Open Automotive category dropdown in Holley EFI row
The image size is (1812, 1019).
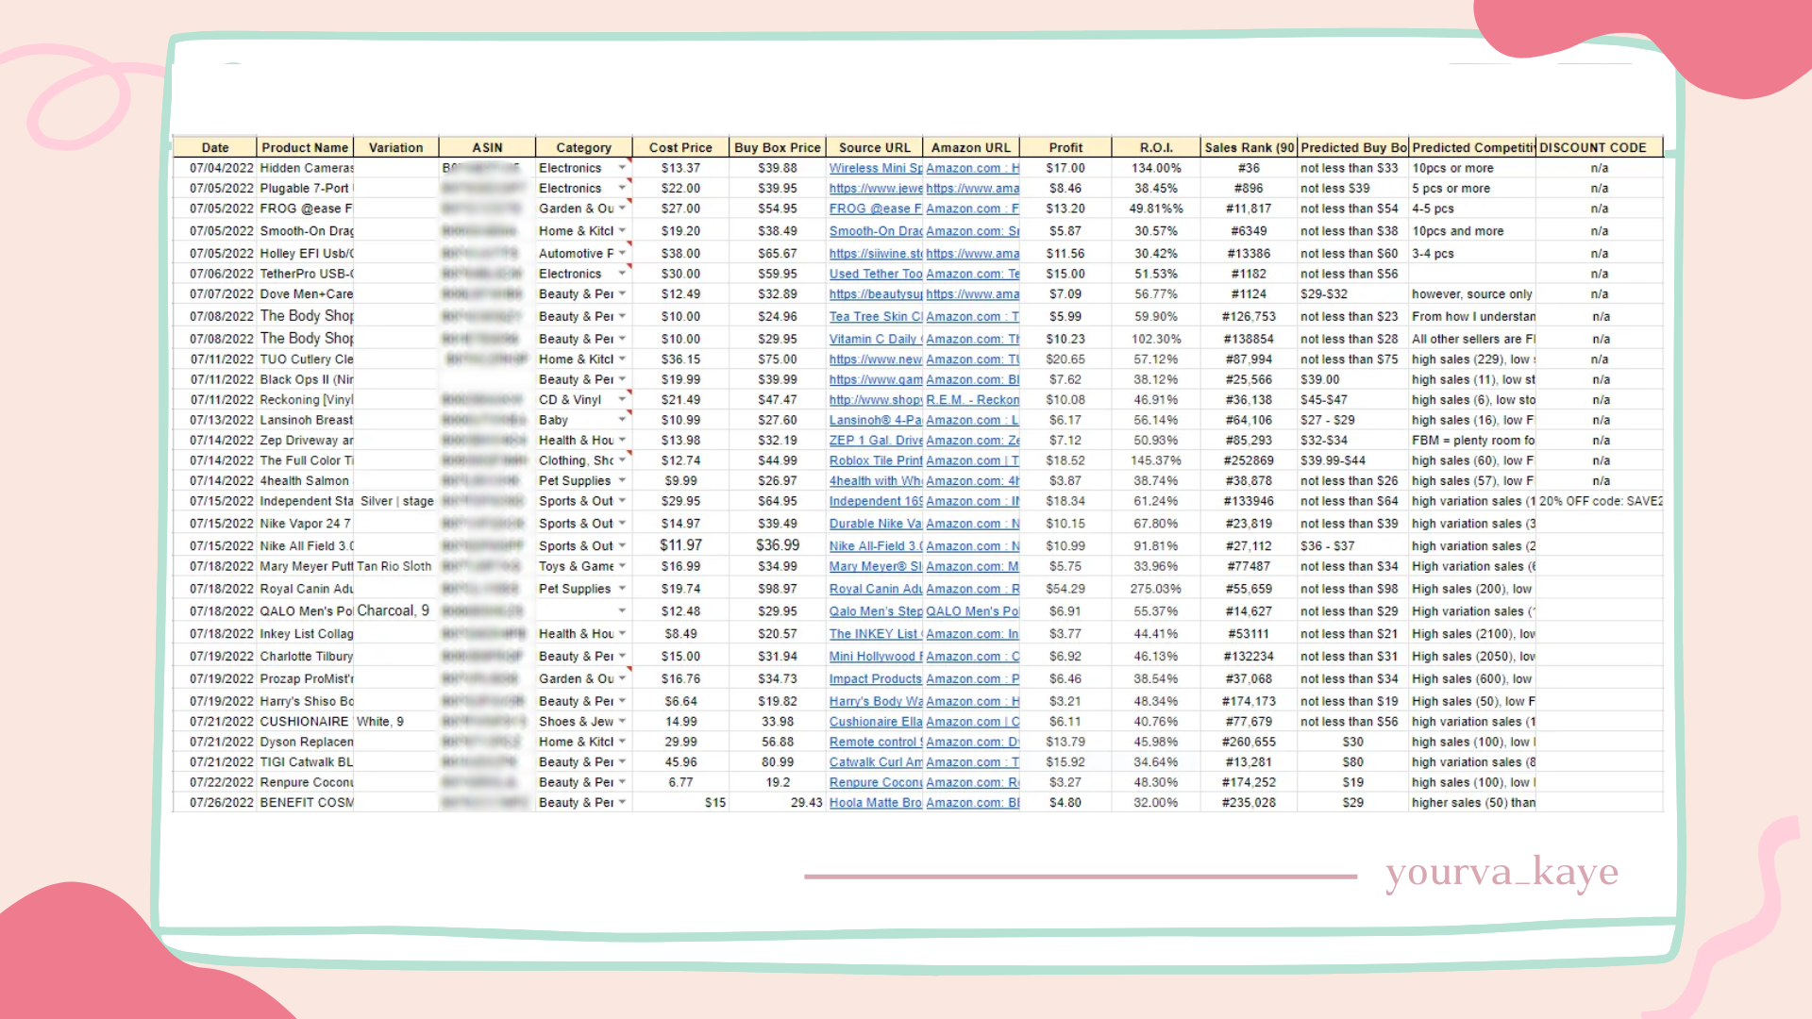point(622,254)
